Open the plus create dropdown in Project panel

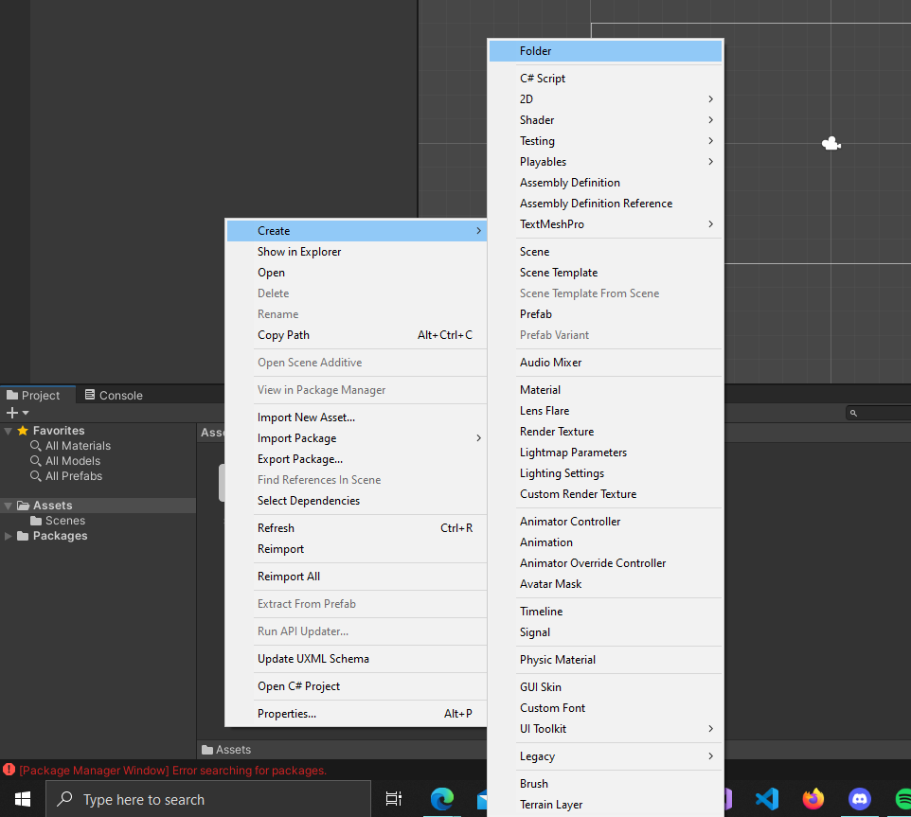pyautogui.click(x=17, y=413)
